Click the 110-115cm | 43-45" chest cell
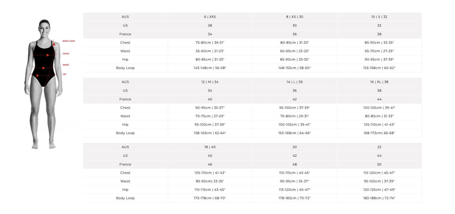 coord(295,173)
